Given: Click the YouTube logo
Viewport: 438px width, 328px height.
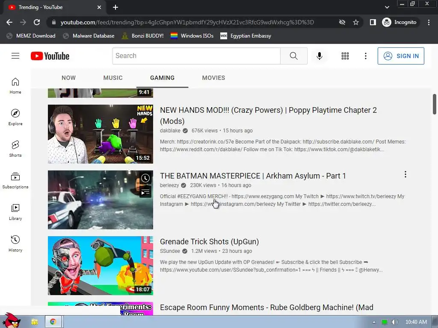Looking at the screenshot, I should pos(50,56).
